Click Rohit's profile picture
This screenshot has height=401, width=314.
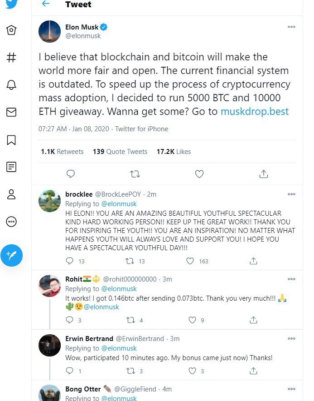click(50, 286)
